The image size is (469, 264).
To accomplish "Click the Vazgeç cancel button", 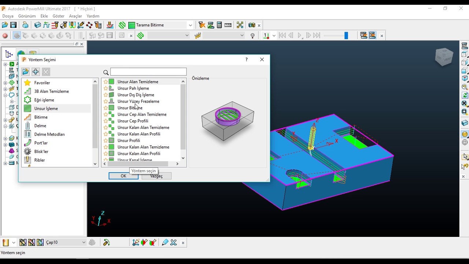I will [156, 176].
